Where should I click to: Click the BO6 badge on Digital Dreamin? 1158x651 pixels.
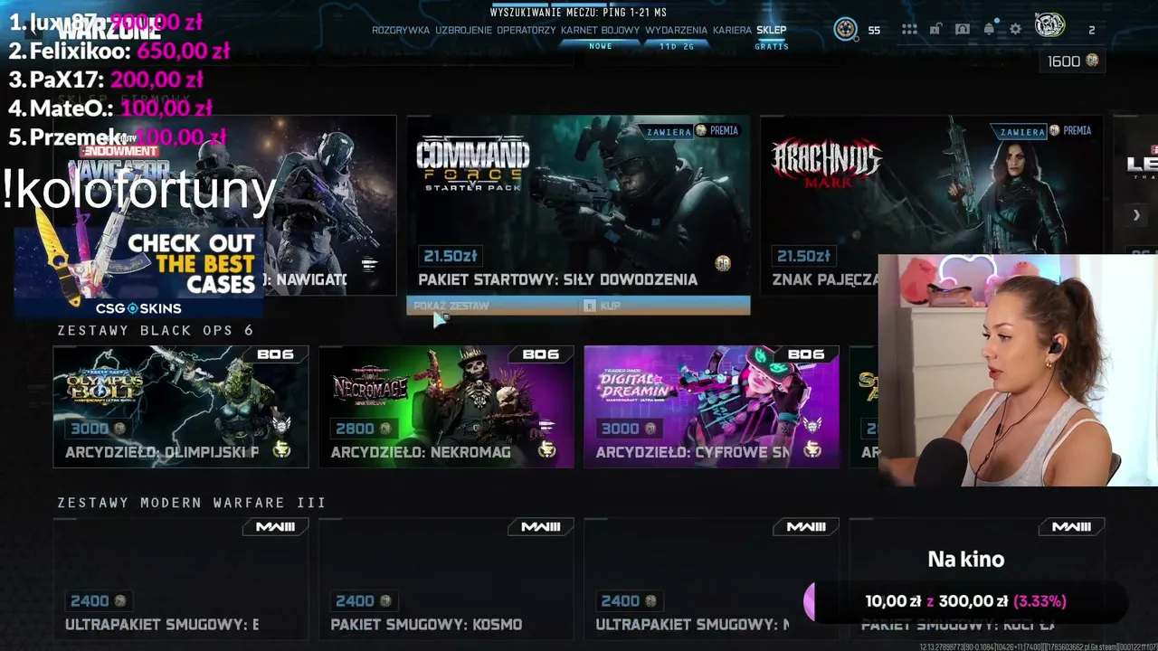805,354
